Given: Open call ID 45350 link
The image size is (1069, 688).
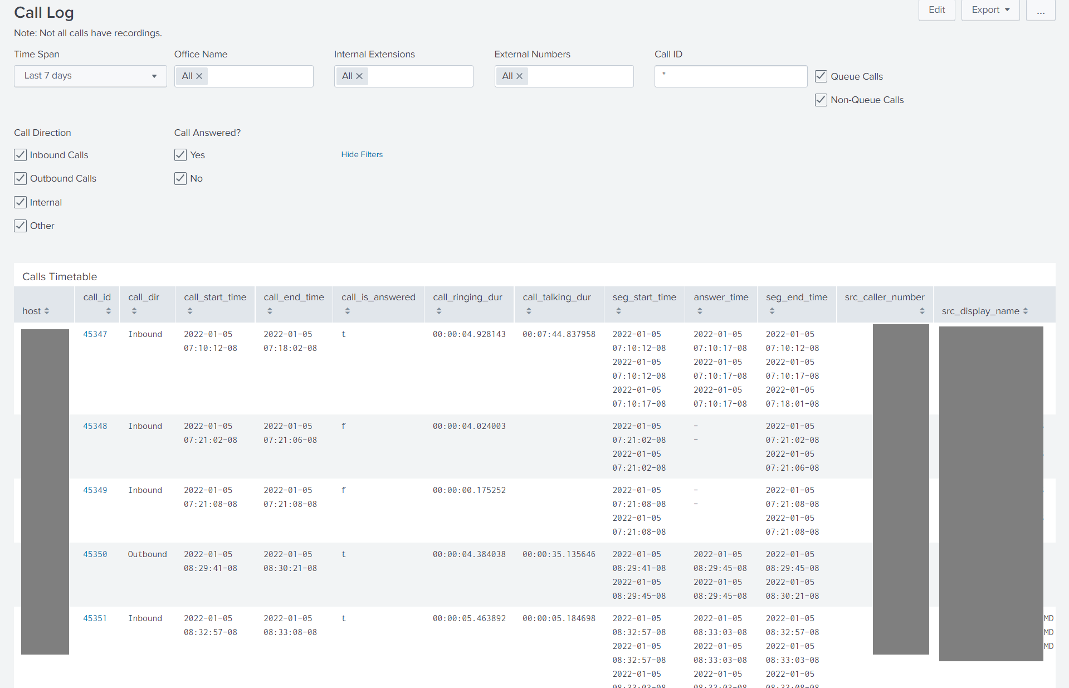Looking at the screenshot, I should (x=95, y=554).
